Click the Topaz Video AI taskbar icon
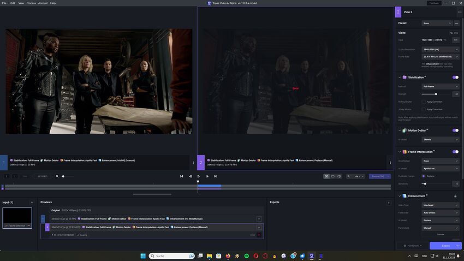The width and height of the screenshot is (464, 261). [x=312, y=256]
